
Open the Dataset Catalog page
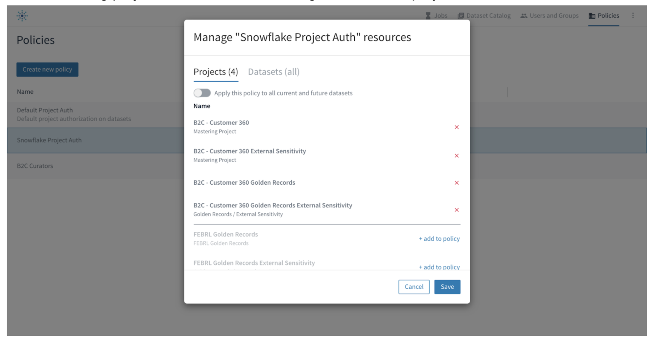point(484,16)
